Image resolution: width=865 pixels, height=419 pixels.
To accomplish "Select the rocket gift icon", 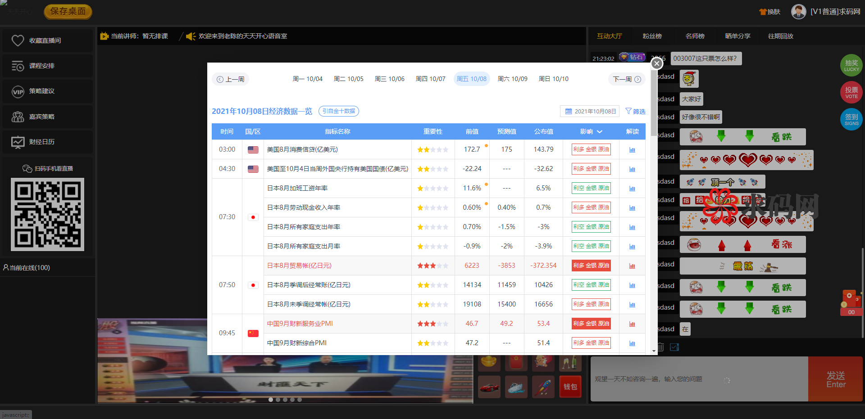I will (x=543, y=386).
